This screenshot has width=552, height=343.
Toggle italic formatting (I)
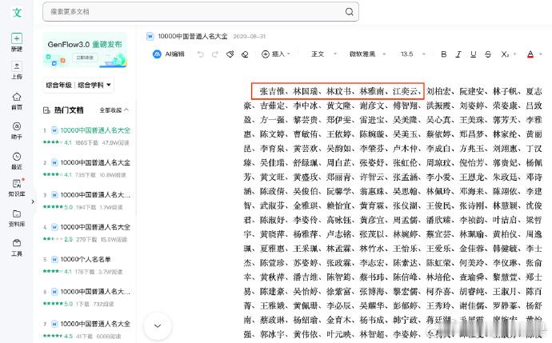coord(458,54)
